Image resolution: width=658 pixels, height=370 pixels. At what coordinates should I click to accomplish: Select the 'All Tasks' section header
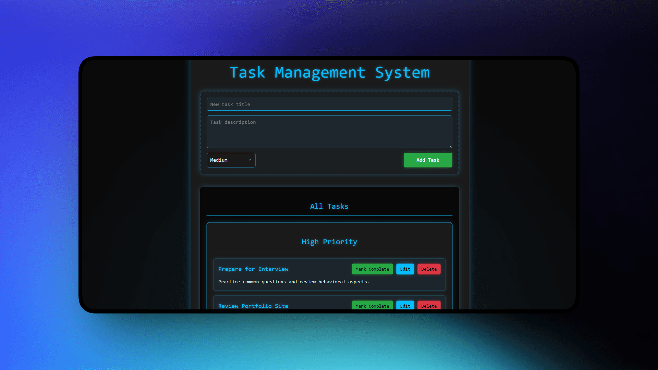click(x=329, y=206)
